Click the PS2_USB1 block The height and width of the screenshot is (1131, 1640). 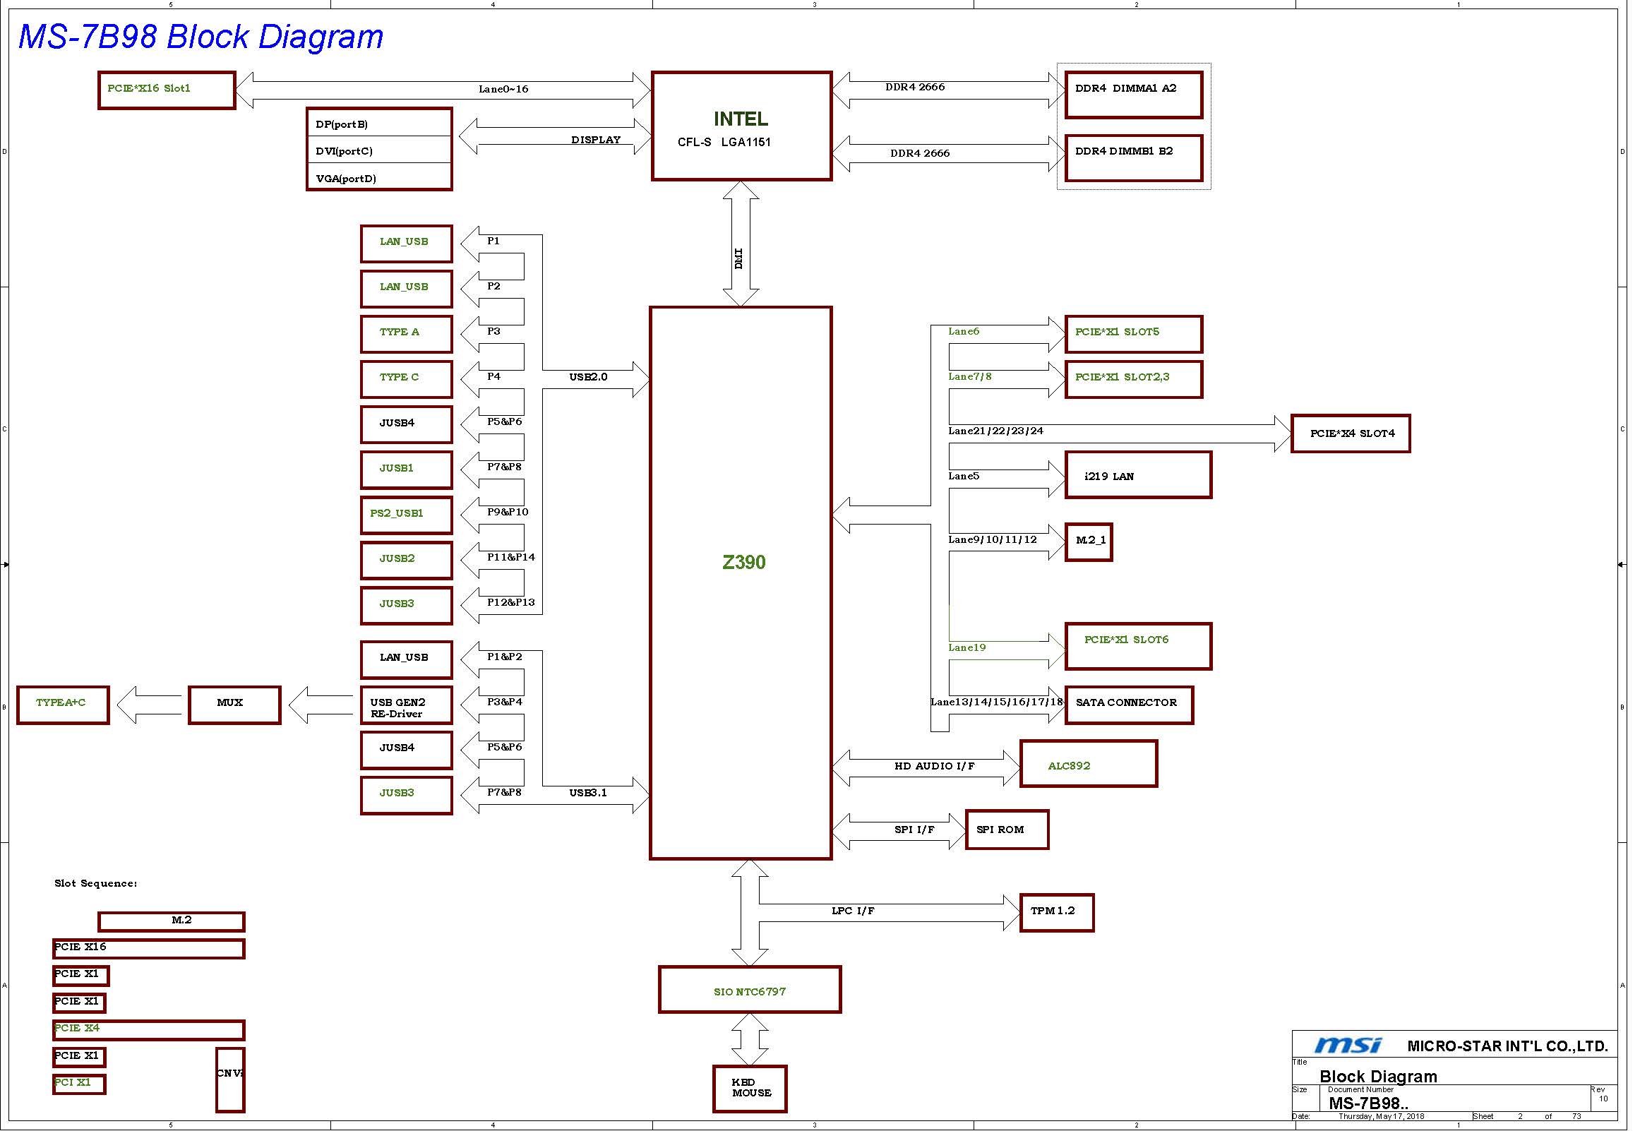click(407, 516)
